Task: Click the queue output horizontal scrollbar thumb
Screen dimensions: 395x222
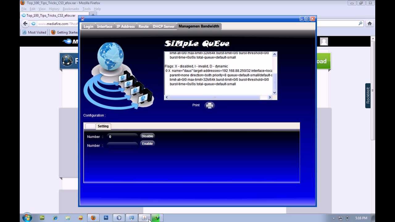Action: pyautogui.click(x=214, y=97)
